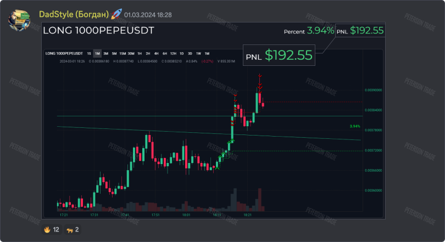Image resolution: width=445 pixels, height=242 pixels.
Task: Choose the 30M timeframe
Action: pos(131,53)
